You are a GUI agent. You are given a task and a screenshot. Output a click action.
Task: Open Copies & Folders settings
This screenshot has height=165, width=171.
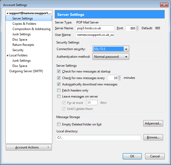(24, 24)
